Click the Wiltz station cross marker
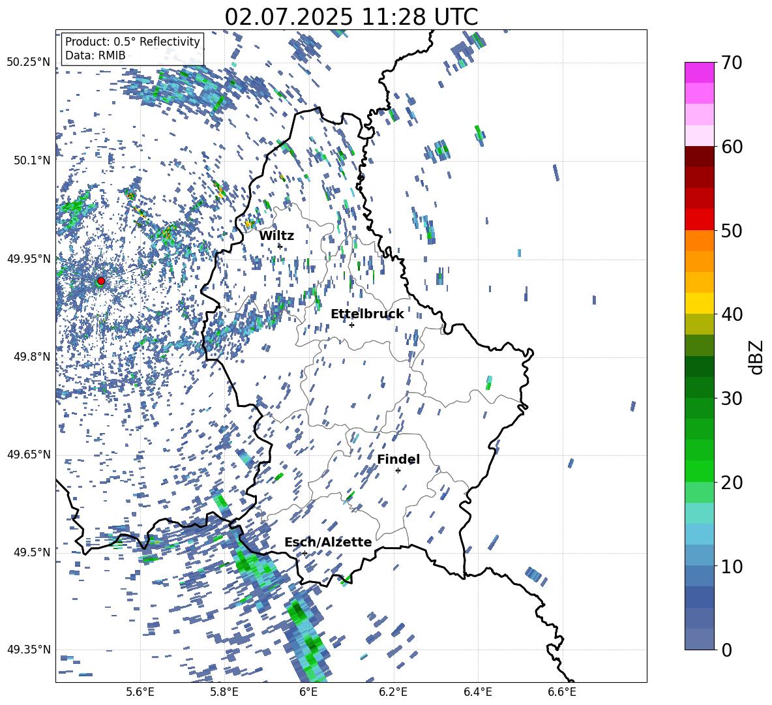 pos(280,246)
